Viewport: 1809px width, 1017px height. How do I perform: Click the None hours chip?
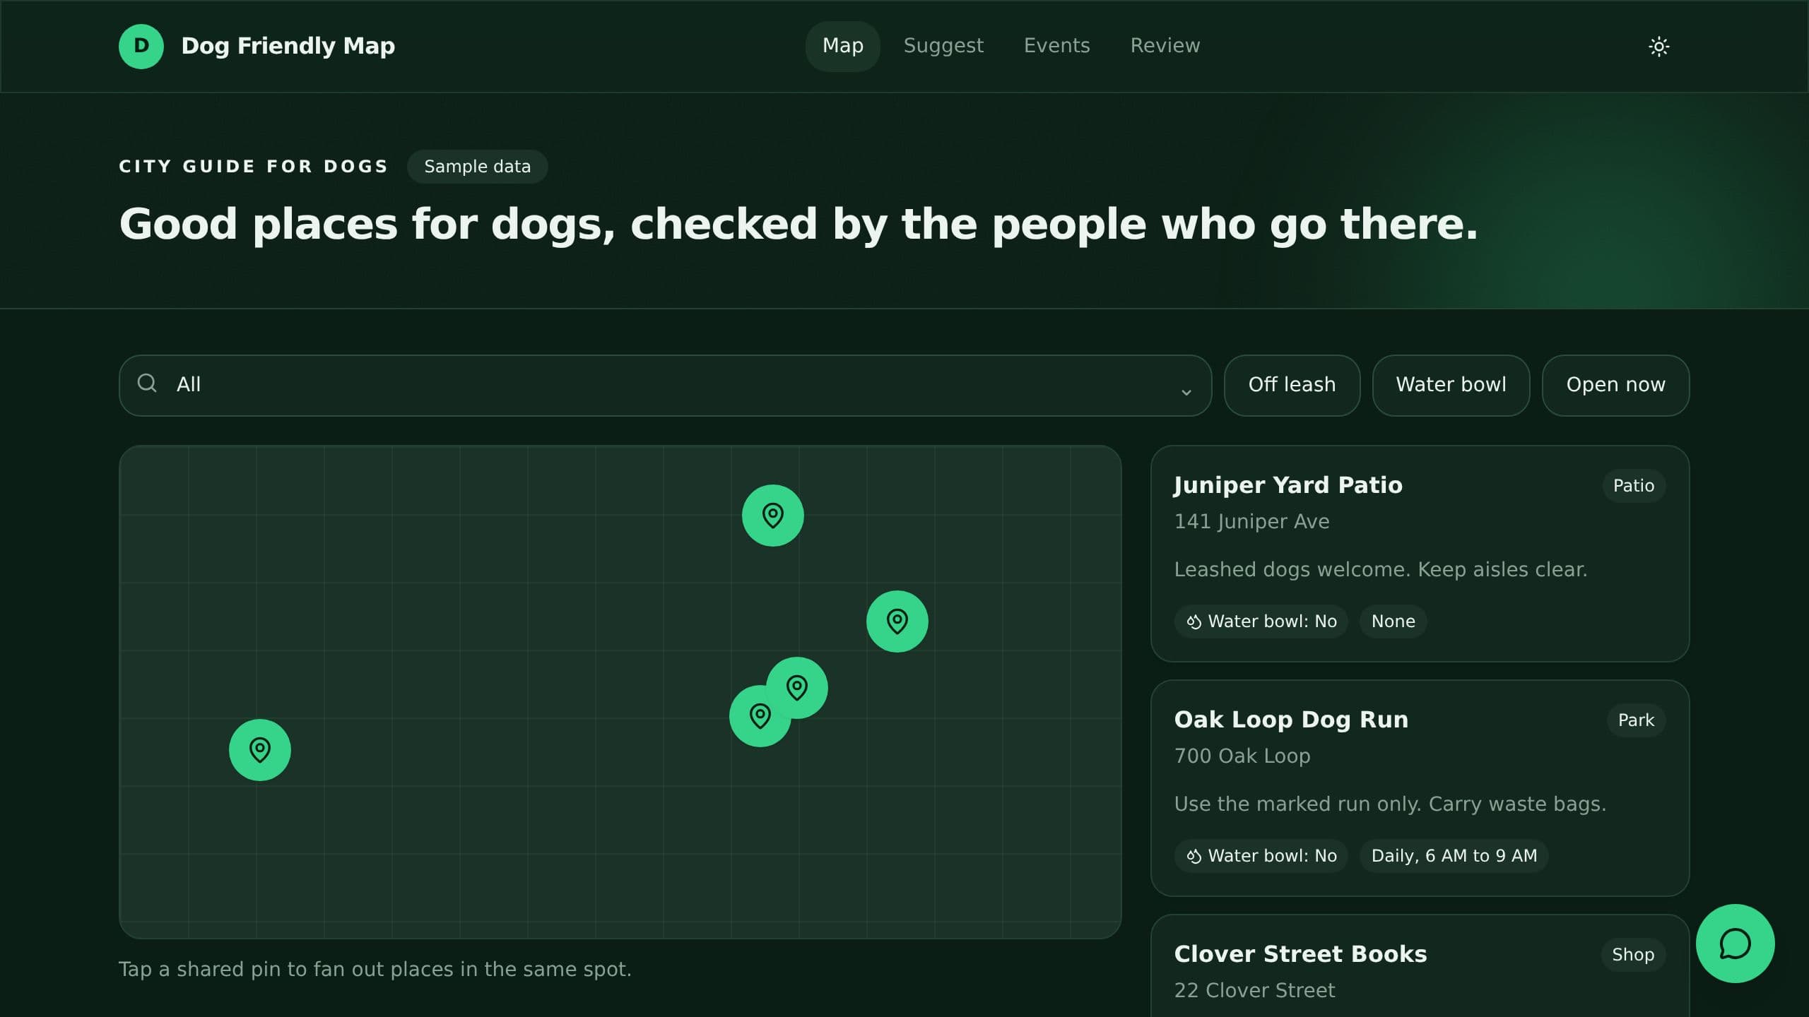click(x=1393, y=621)
